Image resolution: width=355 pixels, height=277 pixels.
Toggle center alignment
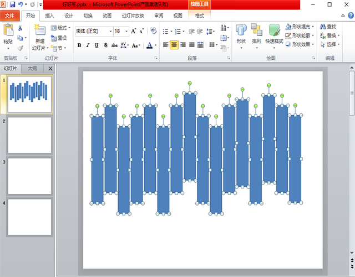pyautogui.click(x=174, y=45)
